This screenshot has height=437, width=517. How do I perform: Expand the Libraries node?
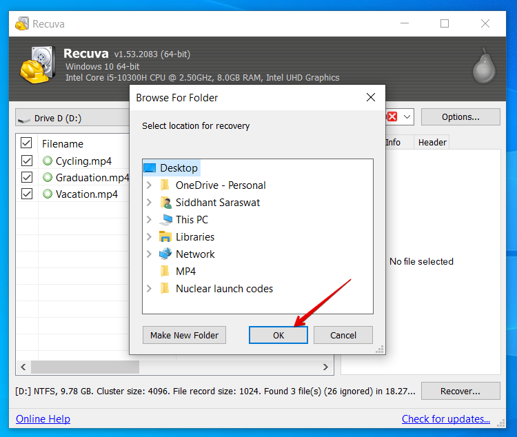(149, 237)
